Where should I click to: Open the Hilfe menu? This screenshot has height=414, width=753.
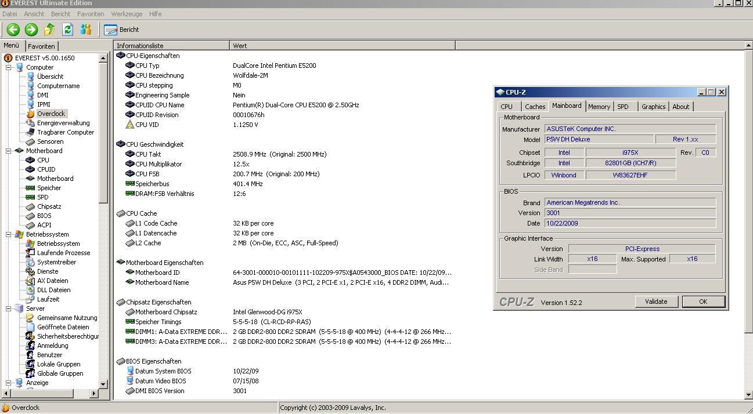pyautogui.click(x=155, y=14)
